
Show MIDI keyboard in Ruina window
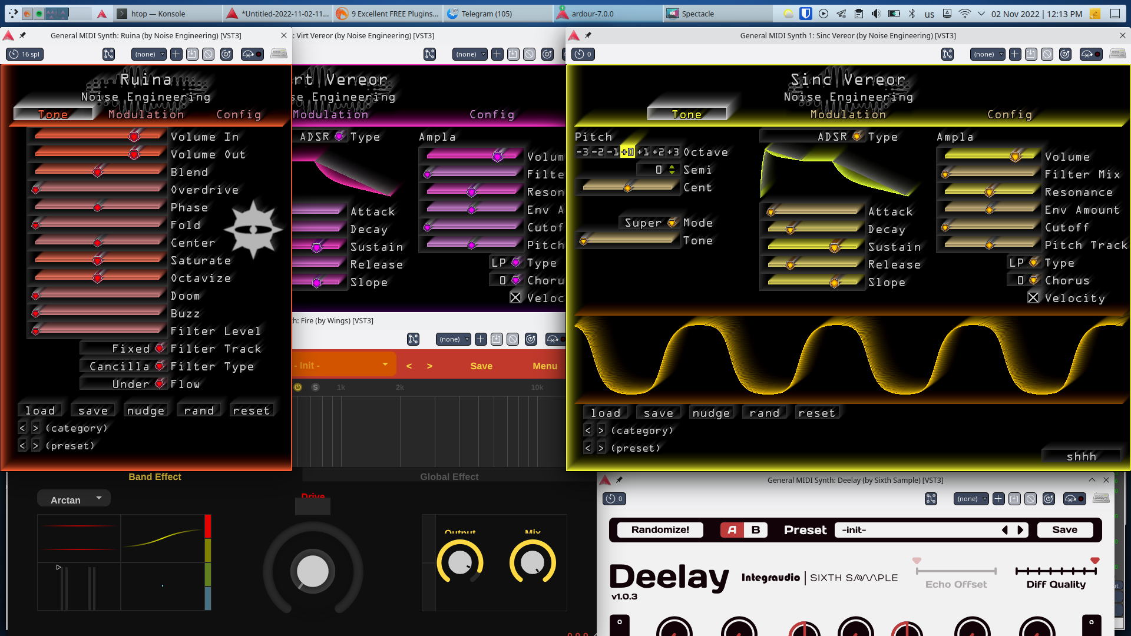(279, 54)
